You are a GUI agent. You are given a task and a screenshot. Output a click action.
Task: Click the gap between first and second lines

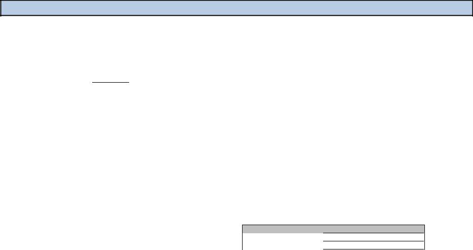(x=373, y=237)
